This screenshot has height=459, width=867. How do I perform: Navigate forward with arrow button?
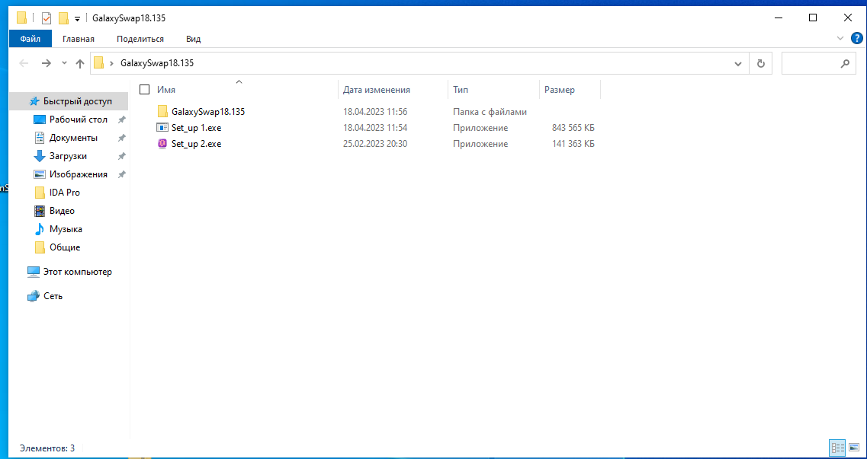point(46,63)
